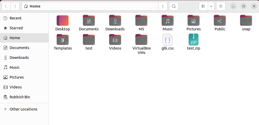
Task: Open the Downloads folder icon
Action: click(x=115, y=20)
